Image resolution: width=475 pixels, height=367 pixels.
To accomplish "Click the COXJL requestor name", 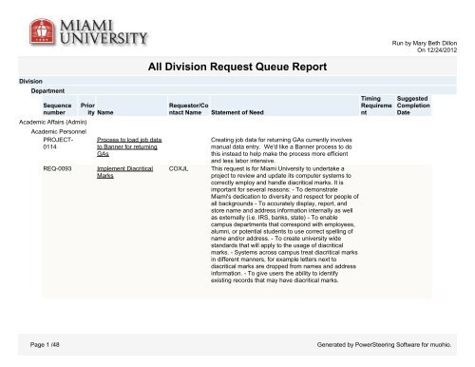I will (179, 168).
